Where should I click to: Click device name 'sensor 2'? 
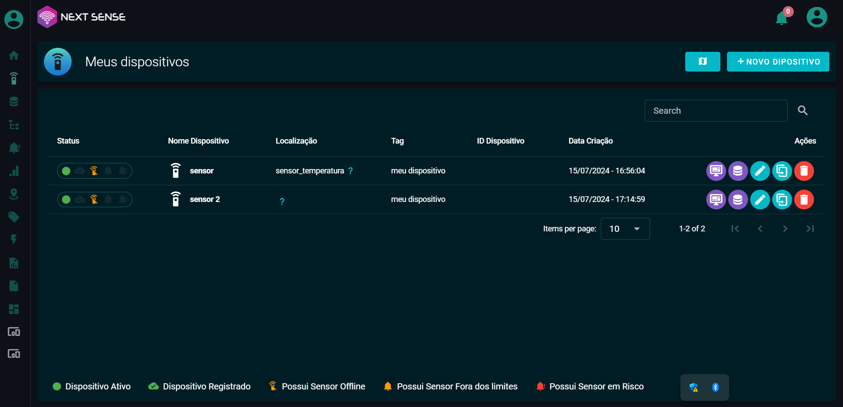205,199
